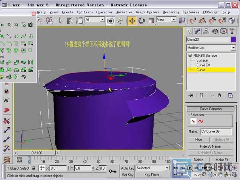Select Curve CV sub-object level
This screenshot has height=180, width=240.
203,65
